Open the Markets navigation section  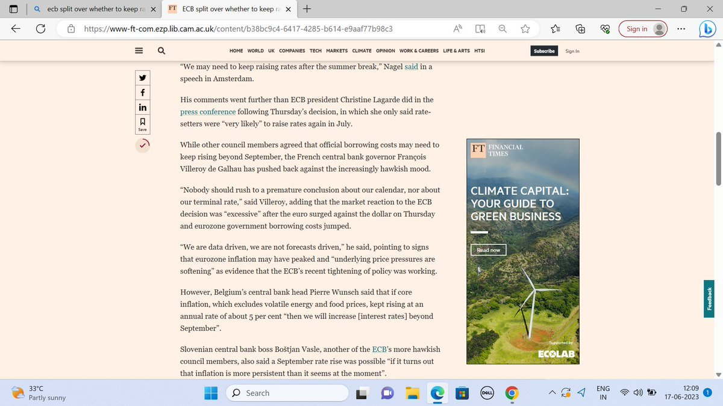coord(337,51)
